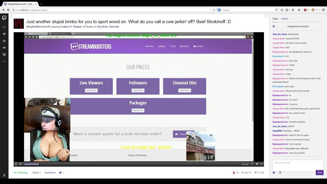Collapse the left navigation panel arrow
The height and width of the screenshot is (184, 327).
pyautogui.click(x=11, y=16)
